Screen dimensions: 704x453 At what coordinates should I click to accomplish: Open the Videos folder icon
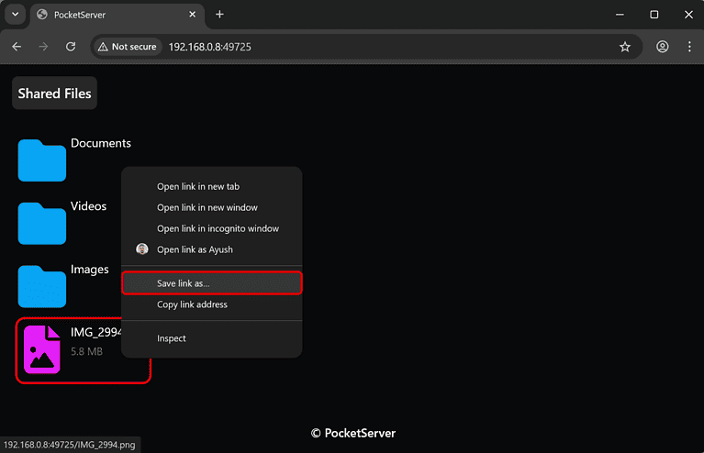[42, 223]
